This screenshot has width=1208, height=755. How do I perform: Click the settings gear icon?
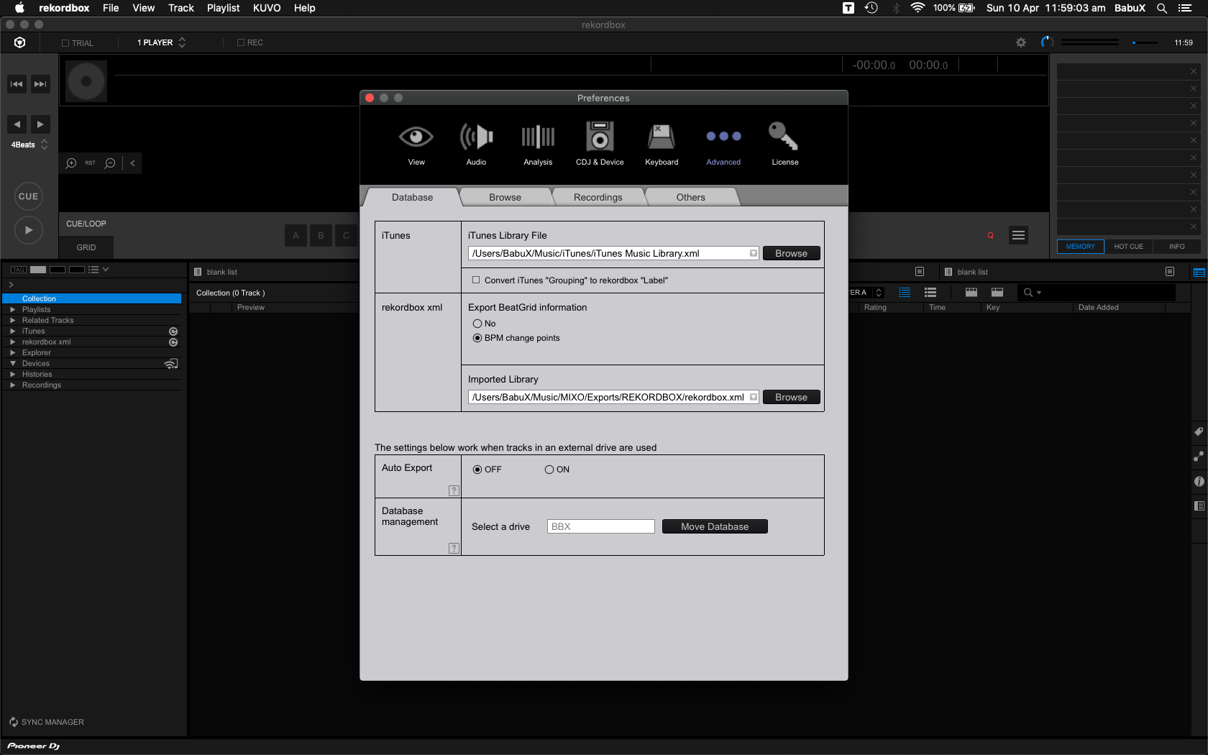pyautogui.click(x=1020, y=42)
